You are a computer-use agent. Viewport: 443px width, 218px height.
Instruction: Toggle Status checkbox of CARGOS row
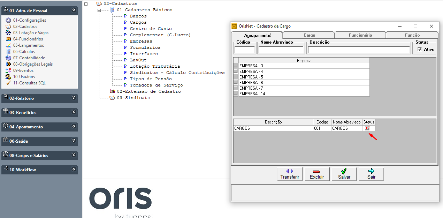pos(367,128)
